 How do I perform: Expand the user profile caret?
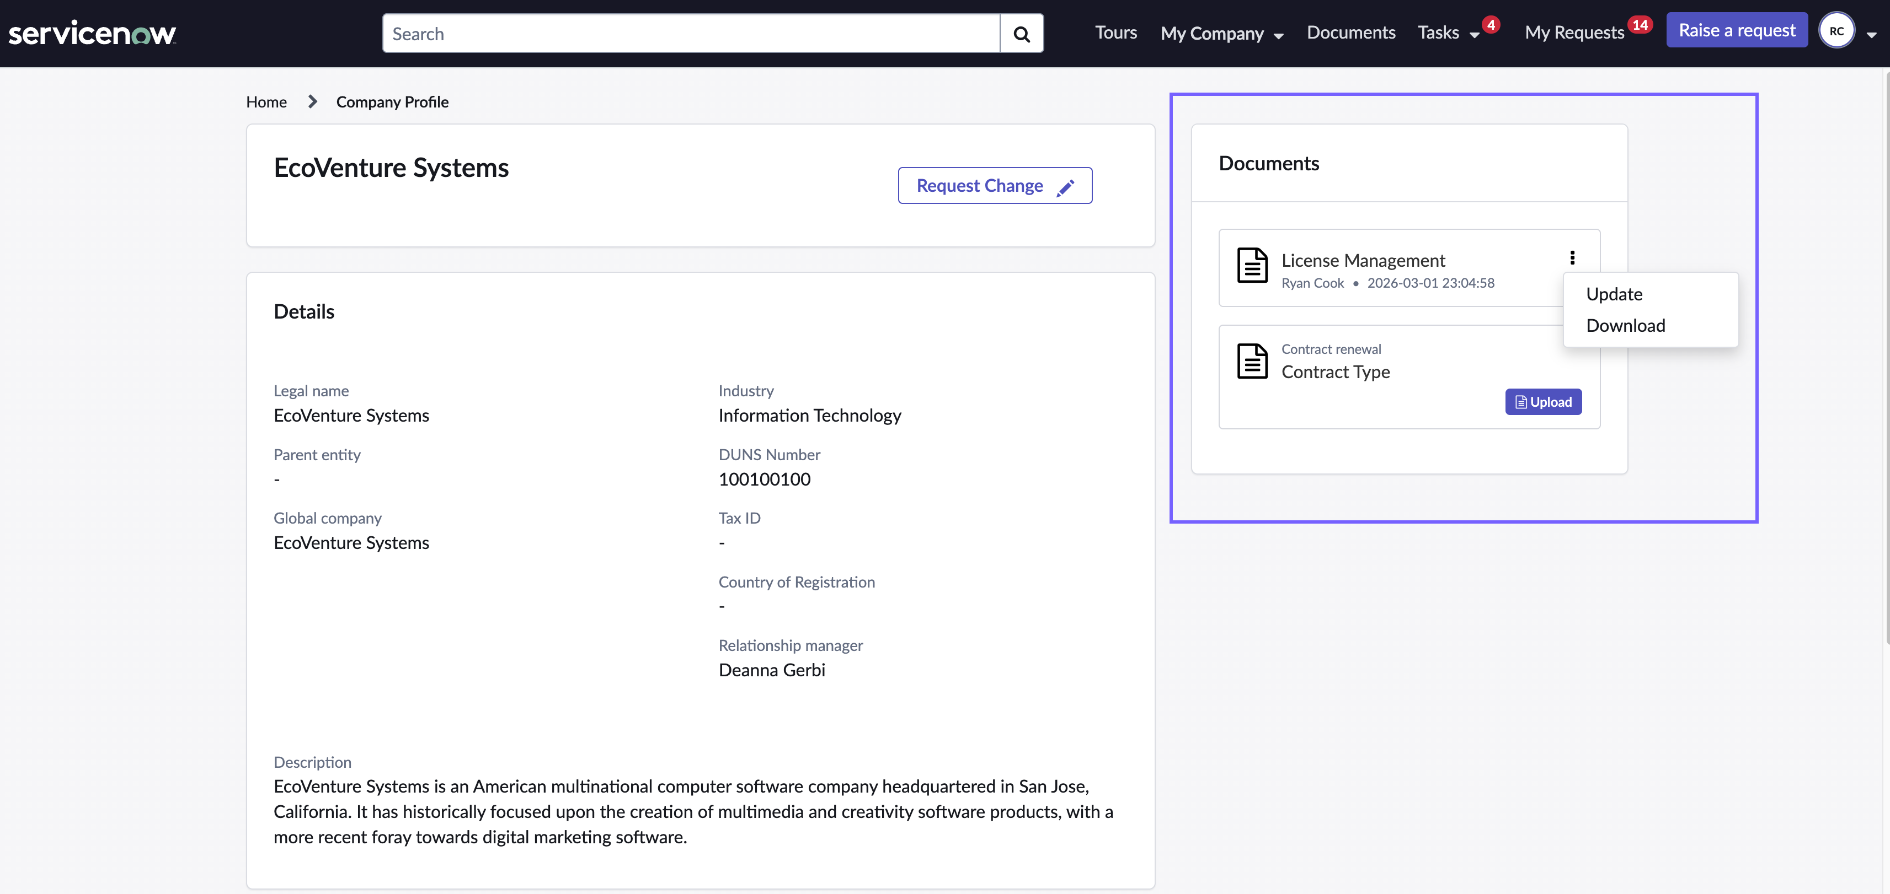pos(1871,34)
